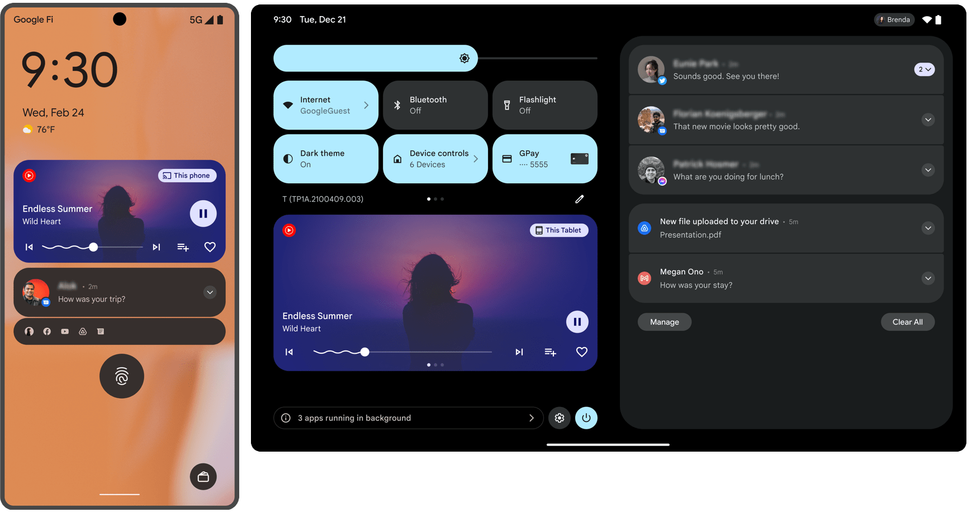Pause Endless Summer on the phone player
The image size is (972, 512).
pyautogui.click(x=203, y=214)
